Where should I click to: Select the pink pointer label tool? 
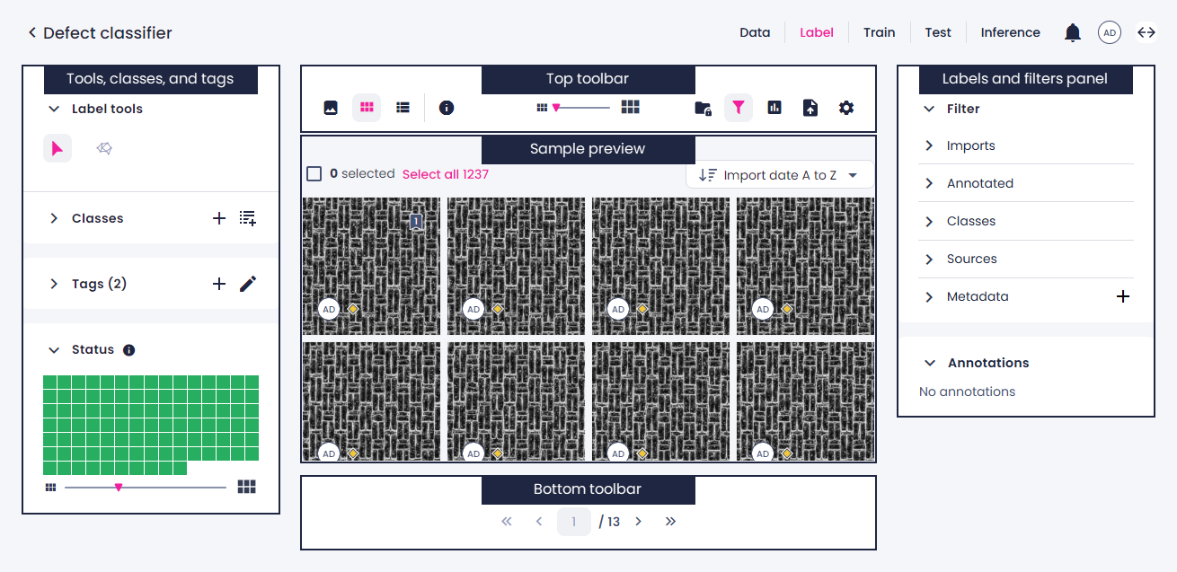(x=58, y=148)
